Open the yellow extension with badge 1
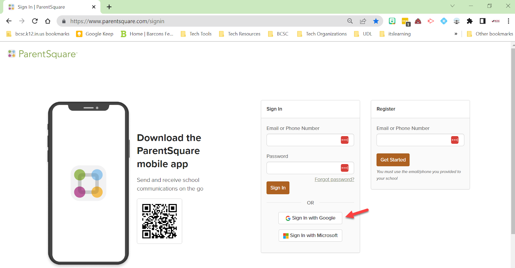The width and height of the screenshot is (515, 268). tap(405, 22)
